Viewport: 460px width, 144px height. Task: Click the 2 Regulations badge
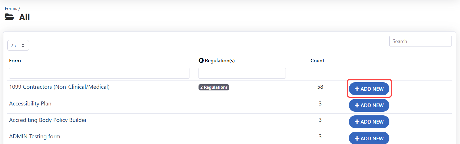pyautogui.click(x=214, y=87)
